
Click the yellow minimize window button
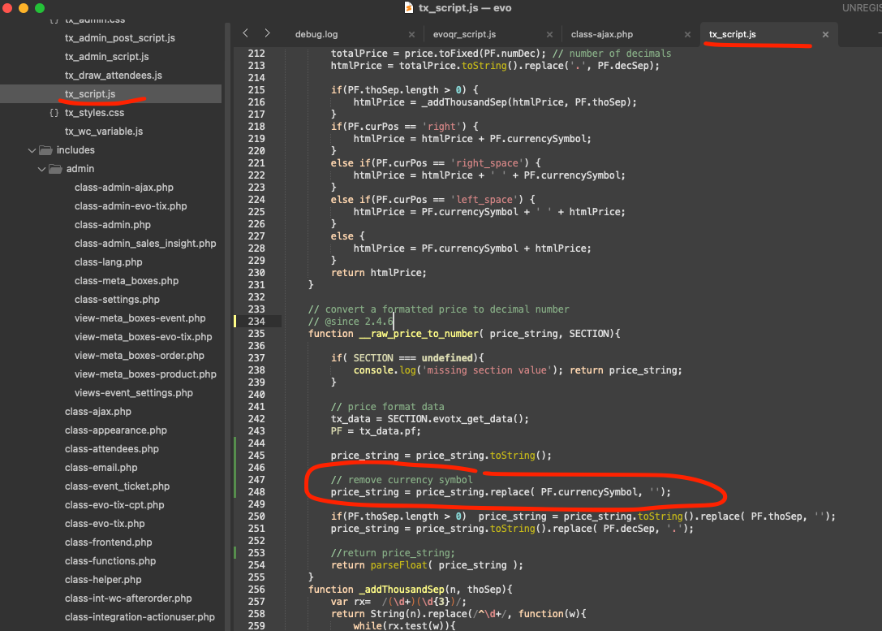(x=24, y=8)
